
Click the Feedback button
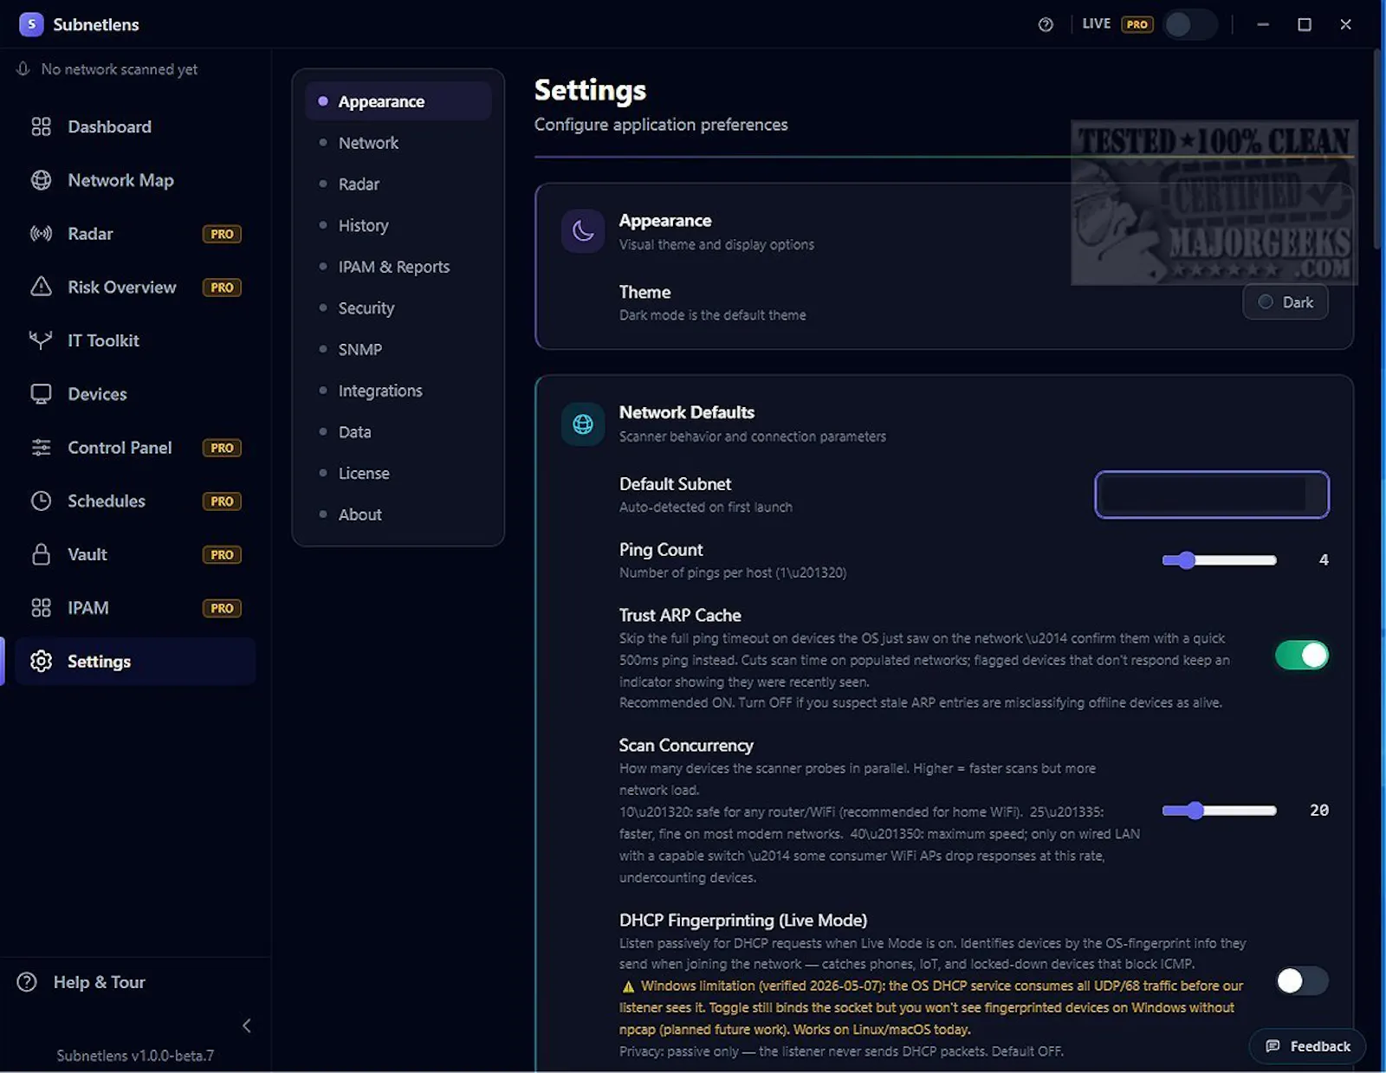(x=1307, y=1046)
